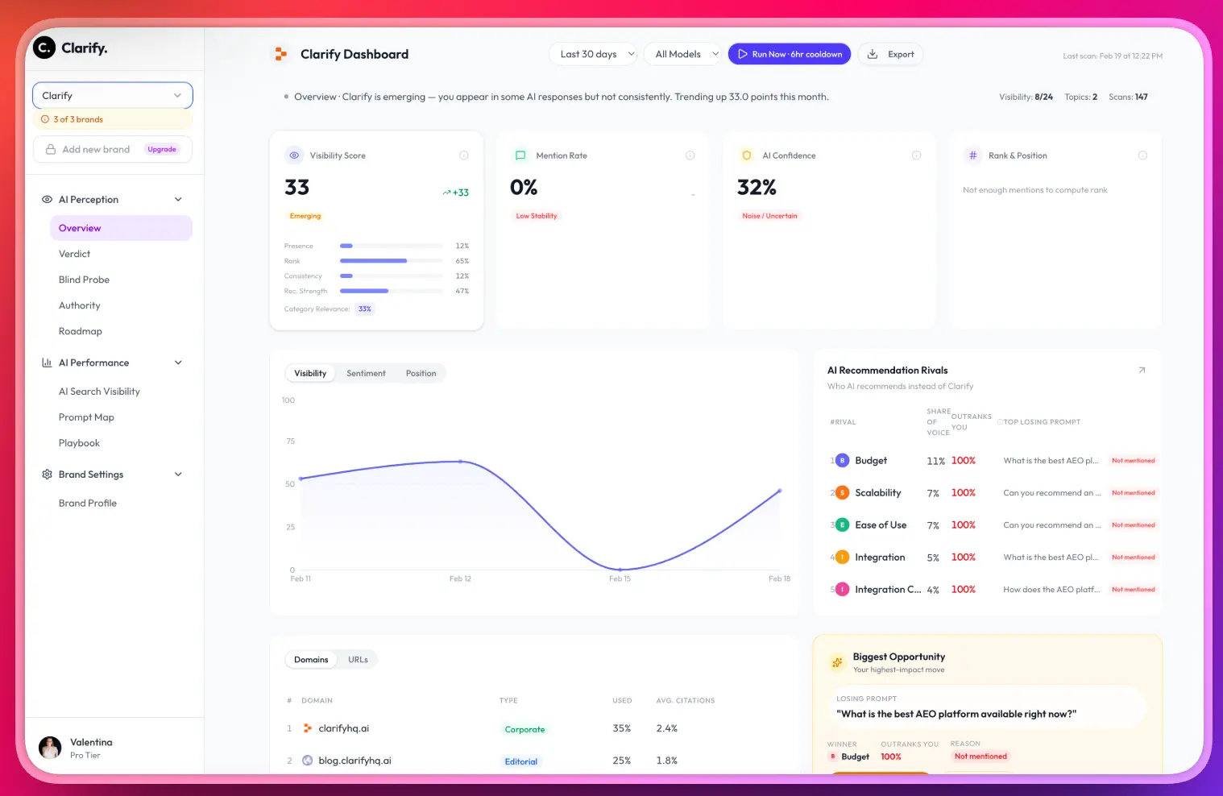Open info icon on Rank & Position card
The height and width of the screenshot is (796, 1223).
pos(1142,155)
